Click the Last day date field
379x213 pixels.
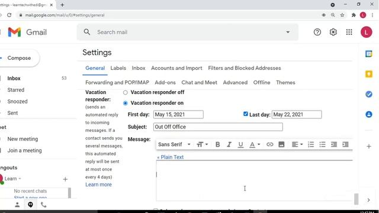[x=297, y=114]
